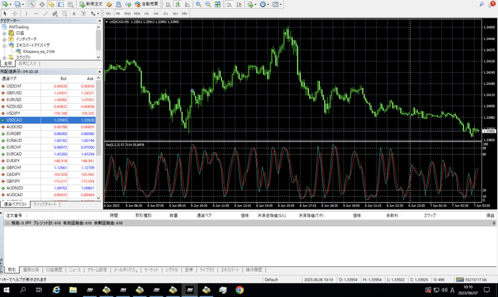Switch chart to M15 timeframe
Image resolution: width=498 pixels, height=297 pixels.
click(x=127, y=14)
